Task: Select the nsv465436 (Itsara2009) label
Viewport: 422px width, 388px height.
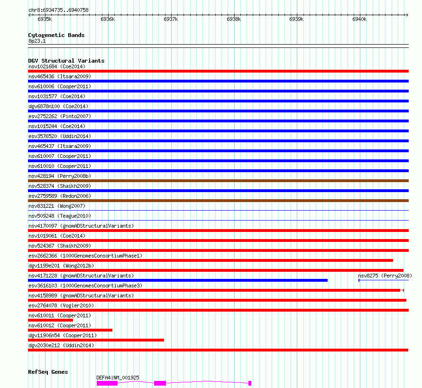Action: click(x=60, y=76)
